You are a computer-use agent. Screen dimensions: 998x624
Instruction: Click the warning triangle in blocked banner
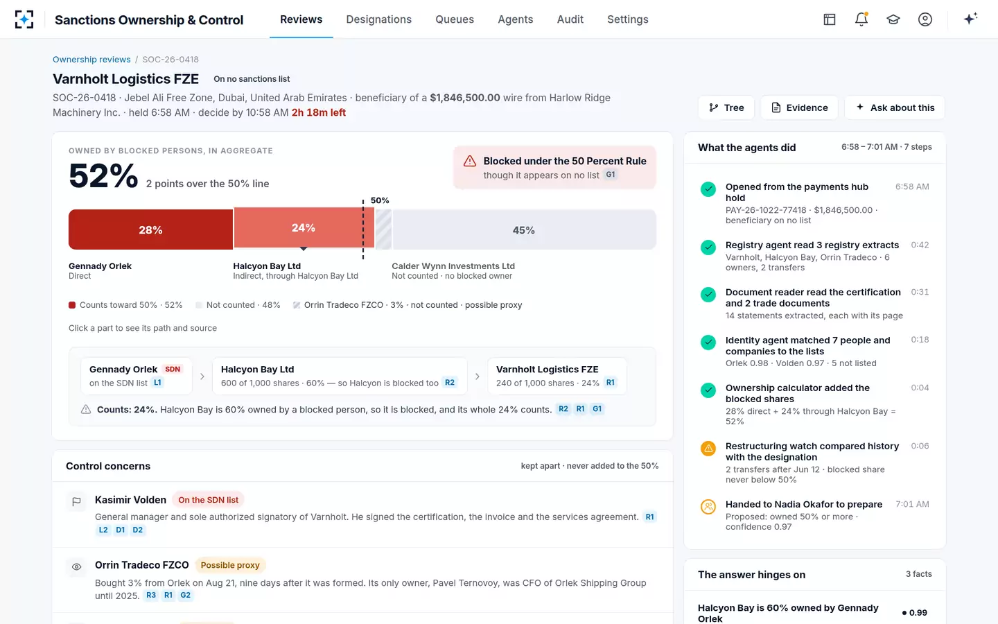470,161
